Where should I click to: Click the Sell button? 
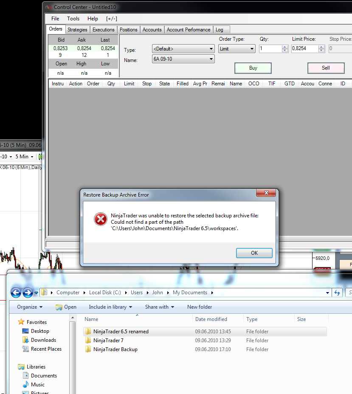[326, 68]
